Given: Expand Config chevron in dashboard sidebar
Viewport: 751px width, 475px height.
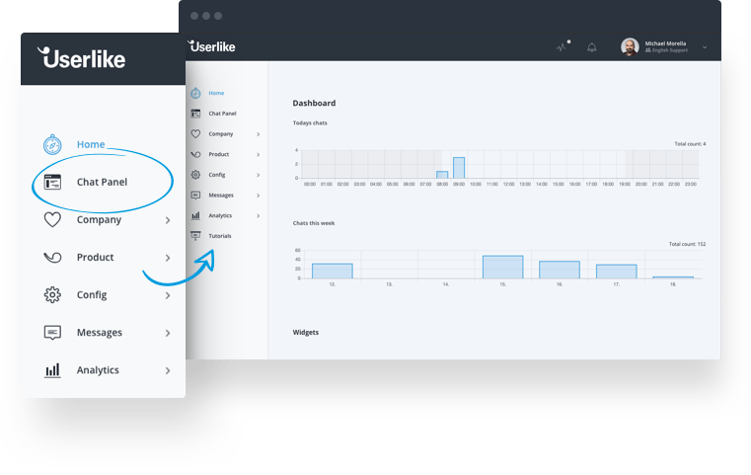Looking at the screenshot, I should 259,175.
